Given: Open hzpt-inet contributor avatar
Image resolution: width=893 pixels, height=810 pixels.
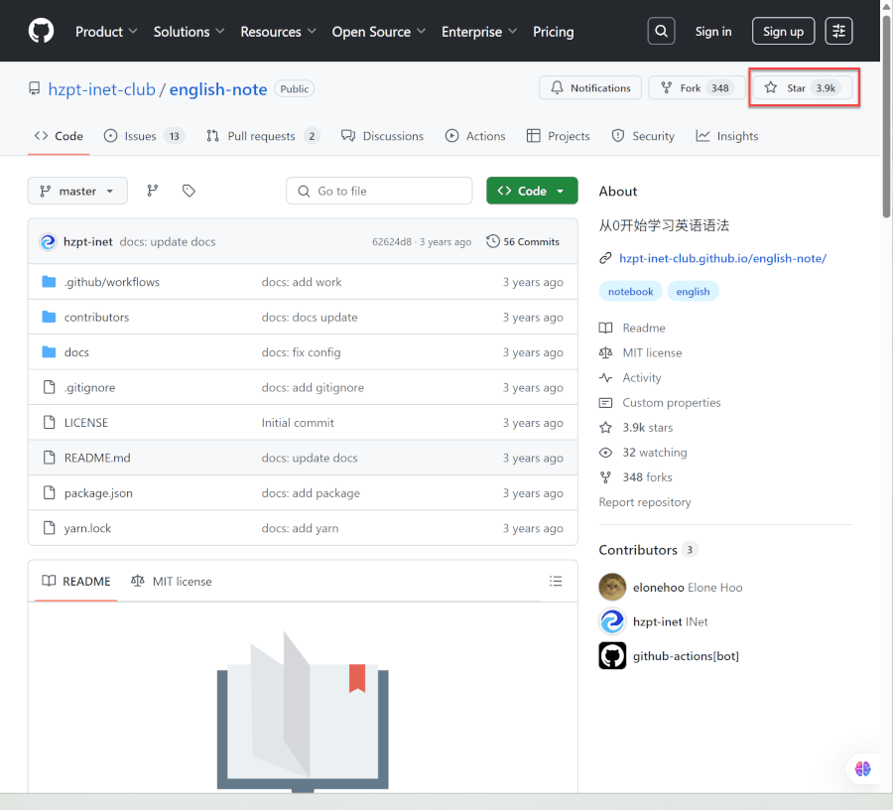Looking at the screenshot, I should (612, 621).
